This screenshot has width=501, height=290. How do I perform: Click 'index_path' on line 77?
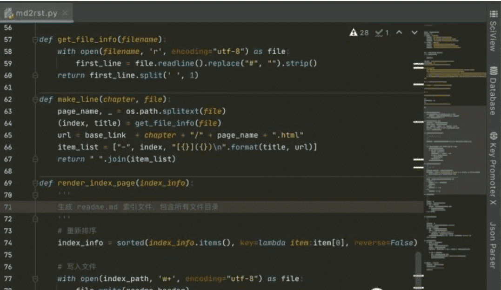126,279
